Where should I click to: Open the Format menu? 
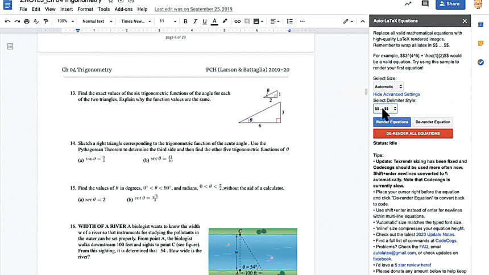[x=85, y=9]
